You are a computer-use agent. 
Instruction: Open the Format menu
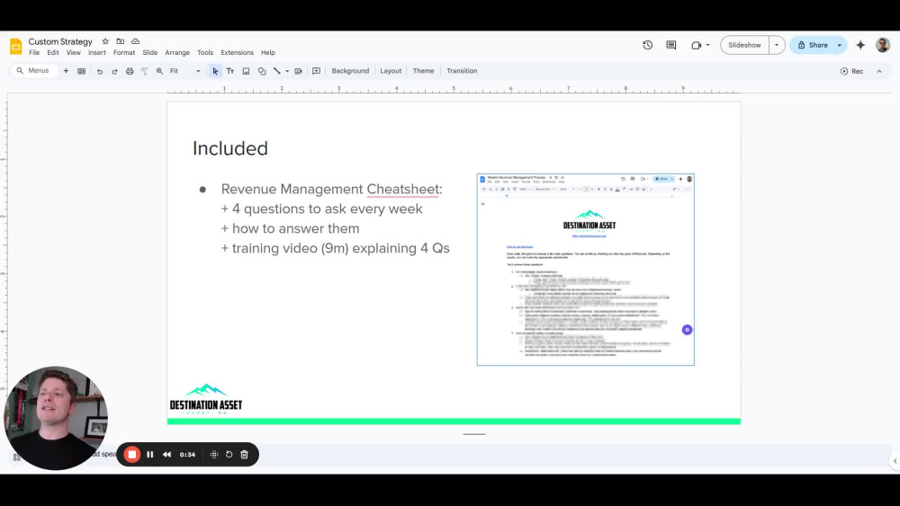coord(124,53)
